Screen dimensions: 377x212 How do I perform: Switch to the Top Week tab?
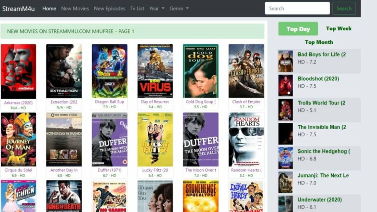pos(338,28)
